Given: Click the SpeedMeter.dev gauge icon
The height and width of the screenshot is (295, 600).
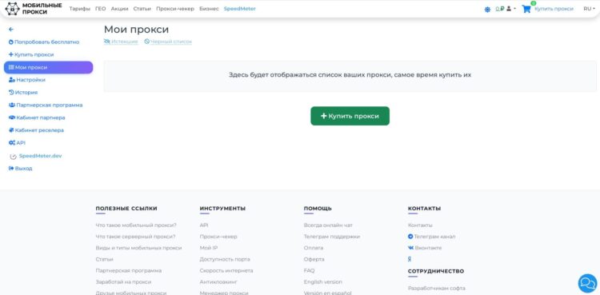Looking at the screenshot, I should click(13, 156).
